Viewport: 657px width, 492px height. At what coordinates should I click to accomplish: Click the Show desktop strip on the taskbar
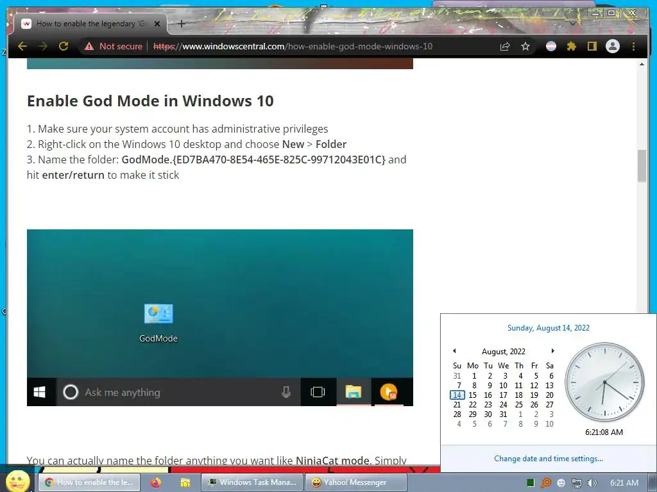652,482
